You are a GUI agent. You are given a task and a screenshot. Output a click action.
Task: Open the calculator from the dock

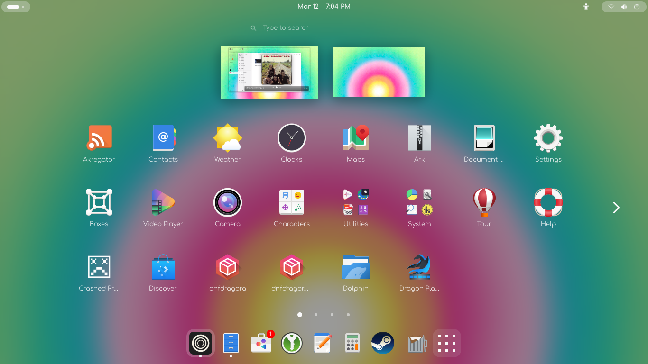tap(352, 343)
